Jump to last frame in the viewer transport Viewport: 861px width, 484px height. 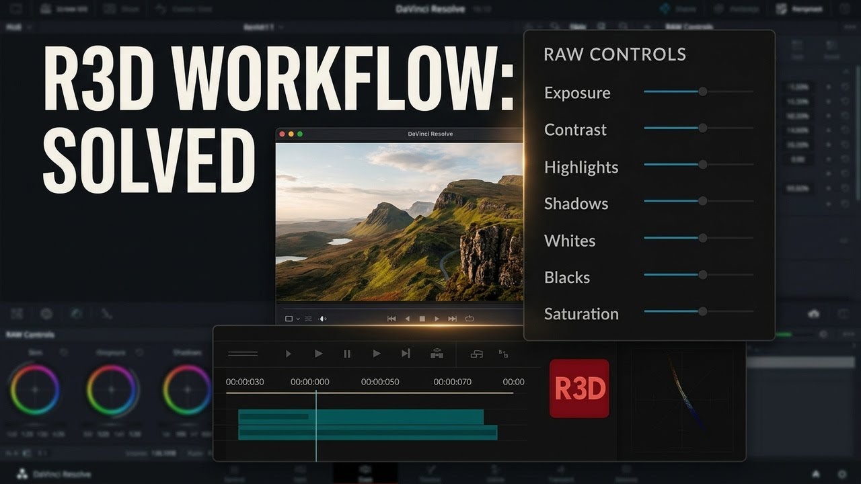coord(452,319)
